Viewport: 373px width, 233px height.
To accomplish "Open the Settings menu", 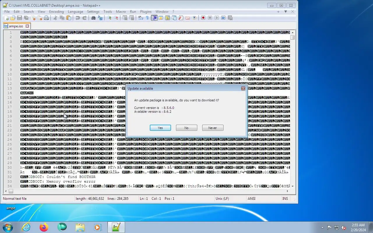I will tap(93, 12).
